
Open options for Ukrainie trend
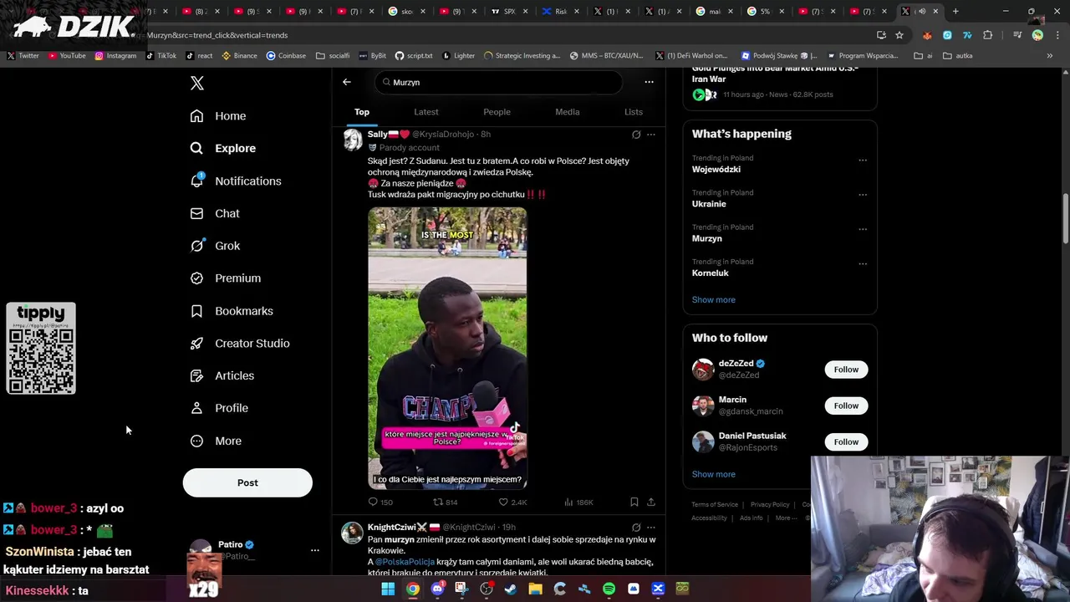[x=863, y=194]
